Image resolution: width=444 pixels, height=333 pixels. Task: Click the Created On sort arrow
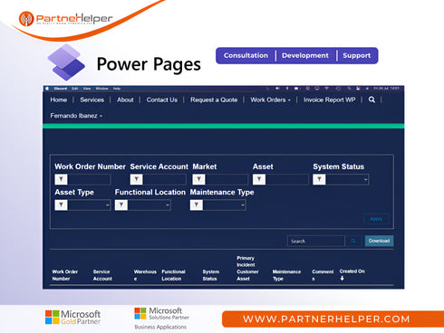(343, 279)
